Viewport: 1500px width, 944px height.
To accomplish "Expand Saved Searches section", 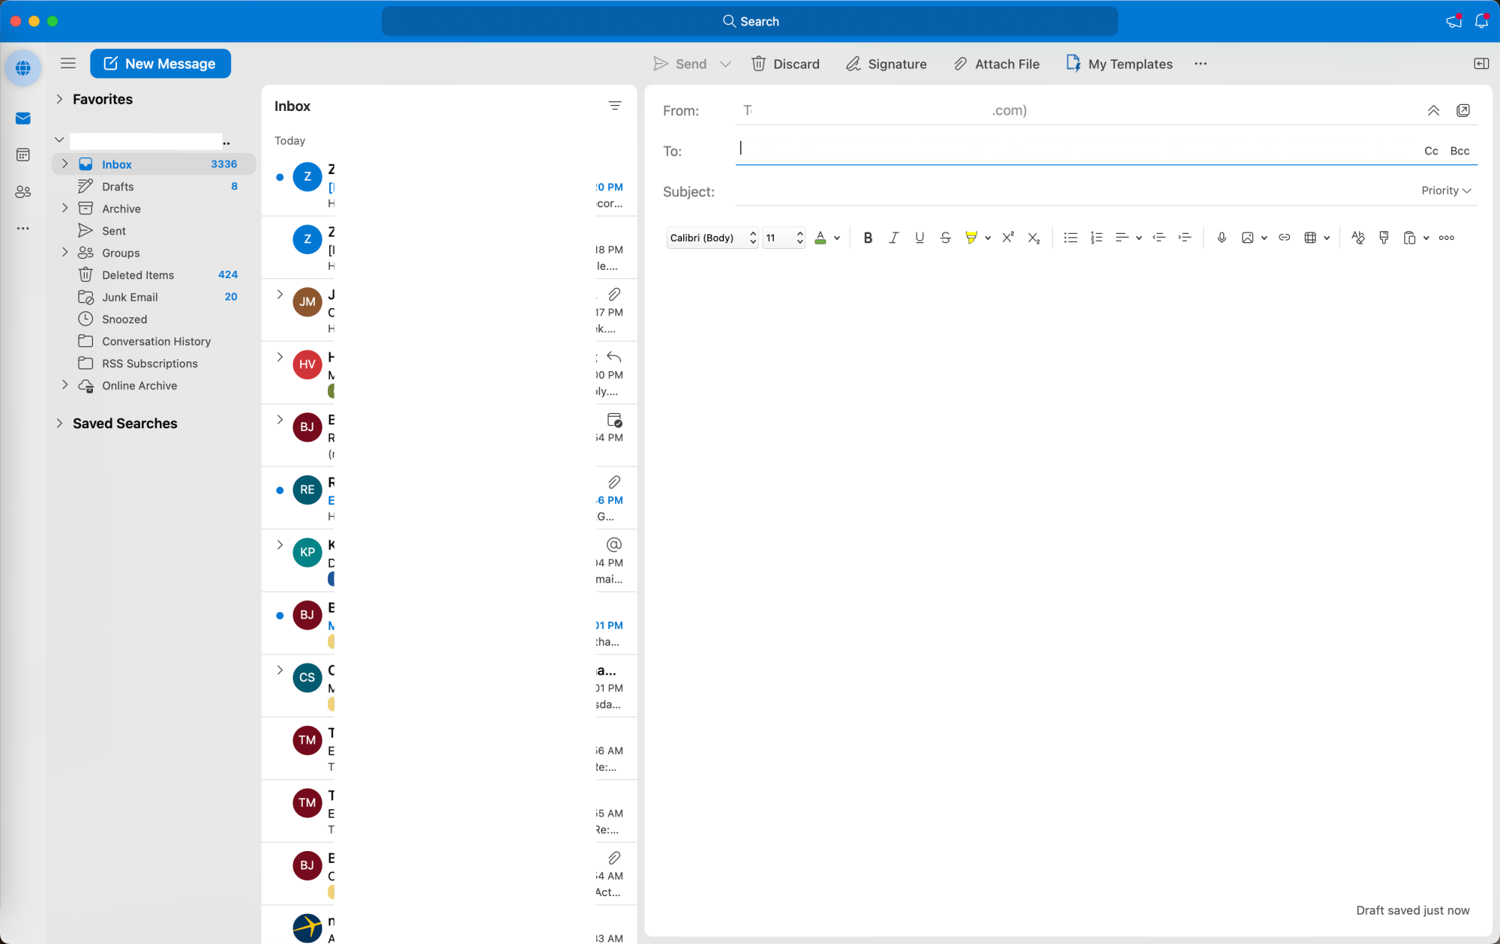I will [59, 423].
